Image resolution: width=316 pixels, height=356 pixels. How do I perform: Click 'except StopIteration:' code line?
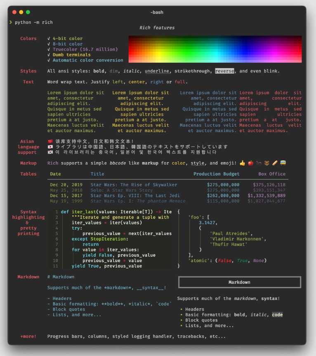100,239
